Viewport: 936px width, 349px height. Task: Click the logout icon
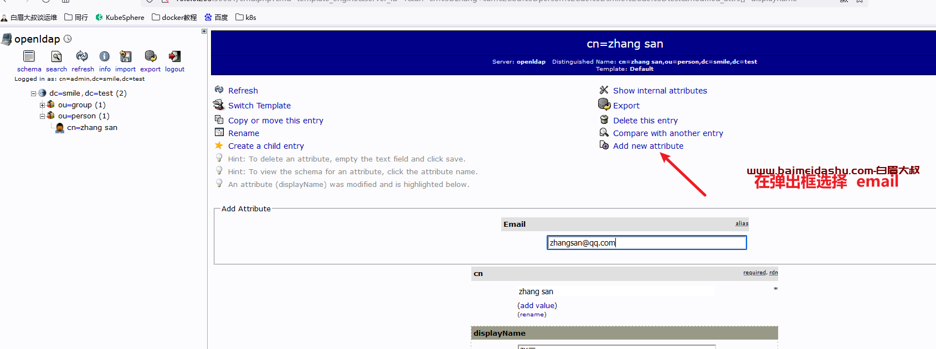(x=174, y=56)
